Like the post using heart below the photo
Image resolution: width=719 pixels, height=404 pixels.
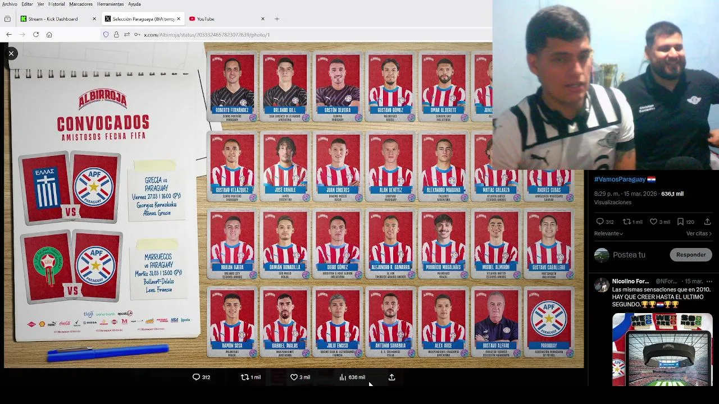pos(294,377)
